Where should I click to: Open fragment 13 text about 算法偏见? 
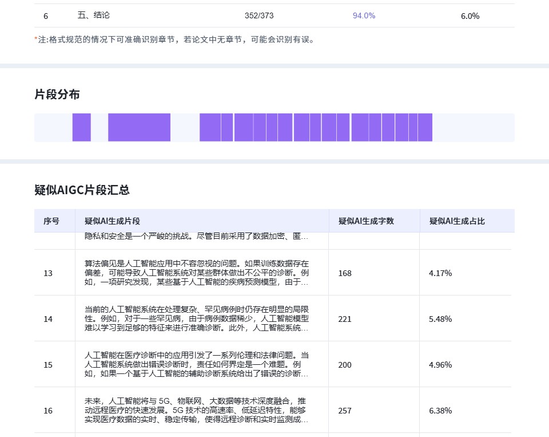(x=197, y=273)
